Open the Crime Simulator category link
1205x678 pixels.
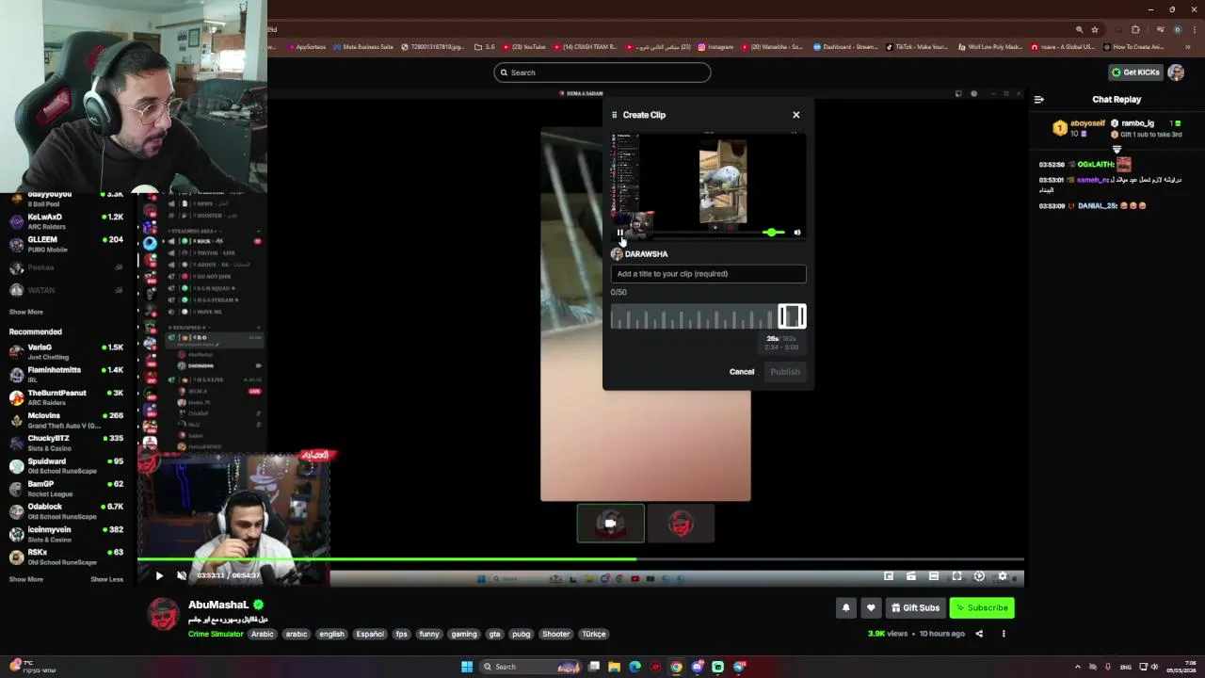point(216,634)
